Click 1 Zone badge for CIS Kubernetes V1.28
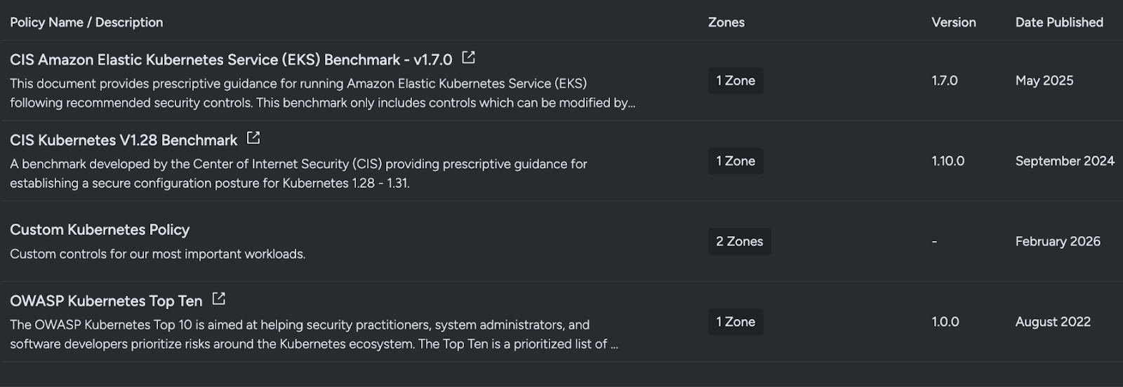The image size is (1123, 387). (x=735, y=161)
